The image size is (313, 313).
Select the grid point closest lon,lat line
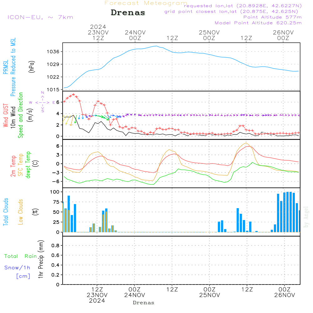231,12
